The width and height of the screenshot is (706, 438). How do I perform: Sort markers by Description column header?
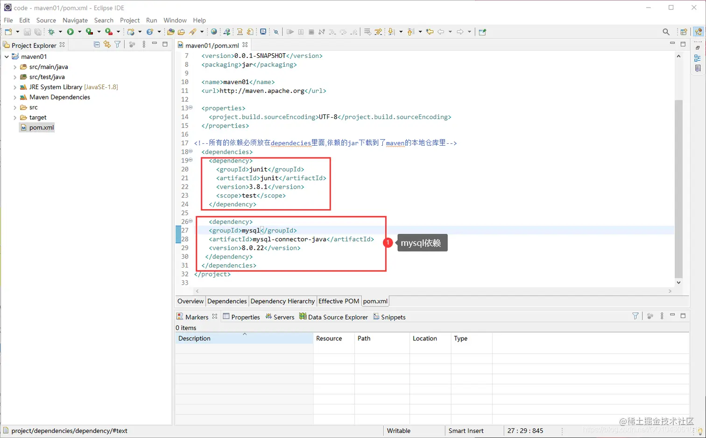click(x=244, y=339)
